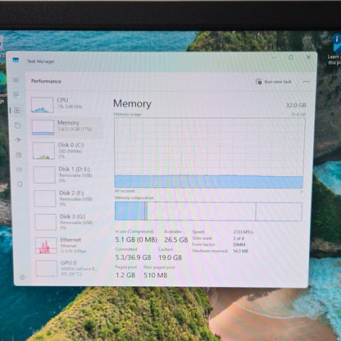Open the Learn about this picture desktop icon
341x341 pixels.
pyautogui.click(x=335, y=49)
